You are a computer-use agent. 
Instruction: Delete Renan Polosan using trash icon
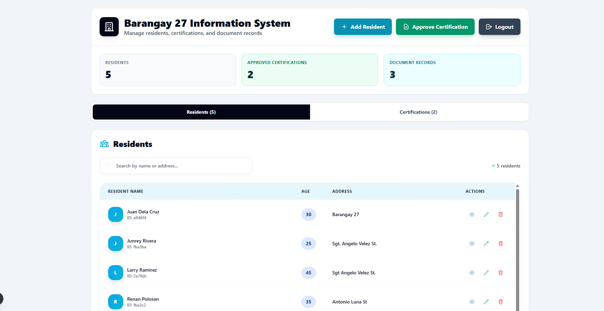[x=501, y=302]
